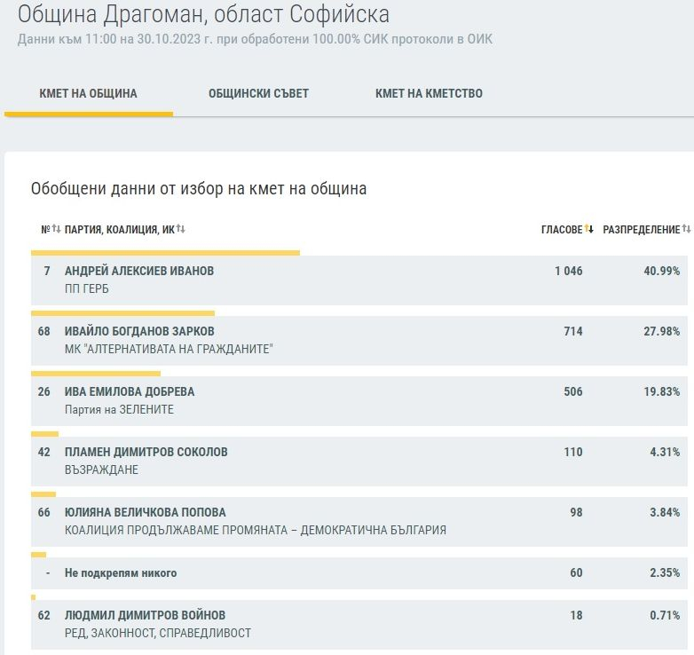This screenshot has width=694, height=655.
Task: Click the 27.98% distribution value
Action: pos(662,331)
